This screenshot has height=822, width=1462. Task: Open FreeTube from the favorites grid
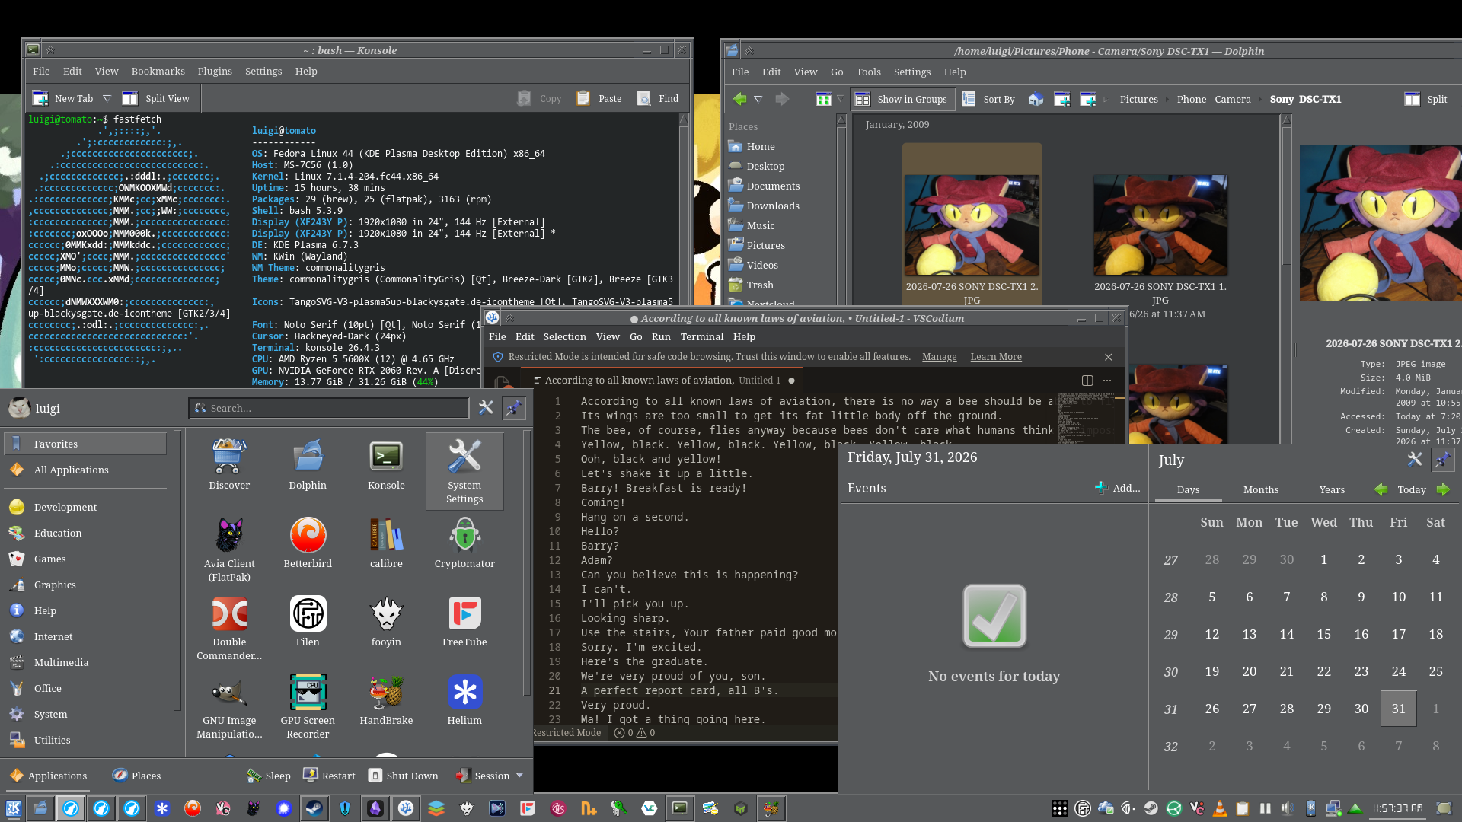pyautogui.click(x=464, y=622)
